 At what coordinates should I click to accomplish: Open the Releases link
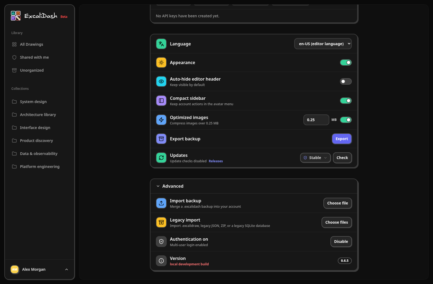click(216, 161)
